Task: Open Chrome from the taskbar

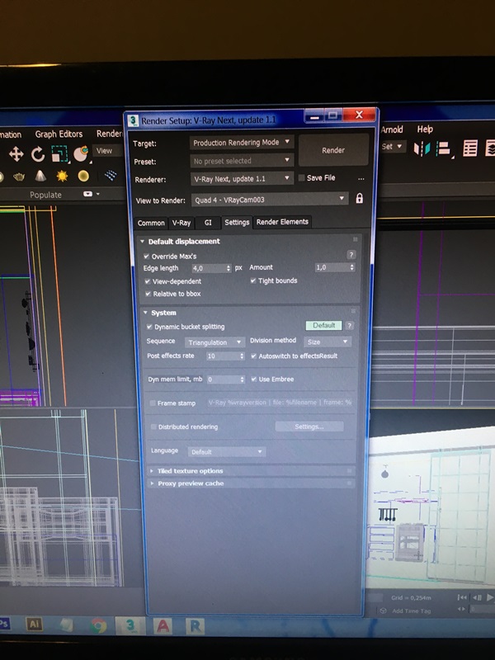Action: point(98,626)
